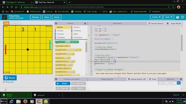Open new browser tab plus icon
Viewport: 186px width, 104px height.
tap(69, 2)
